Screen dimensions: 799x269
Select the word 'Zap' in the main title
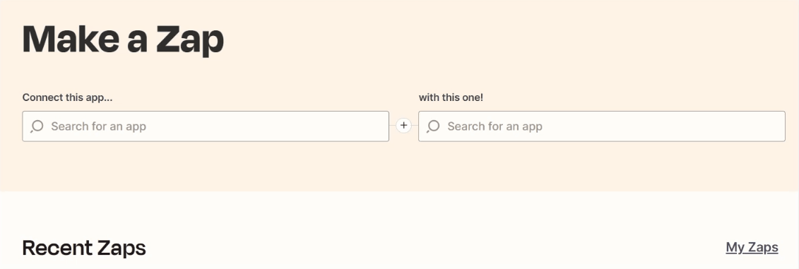pyautogui.click(x=190, y=40)
